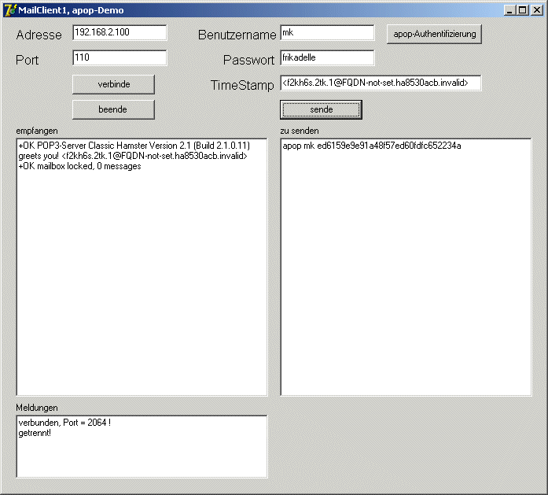Click the Adresse field showing 192.168.2.100
The height and width of the screenshot is (495, 548).
120,32
